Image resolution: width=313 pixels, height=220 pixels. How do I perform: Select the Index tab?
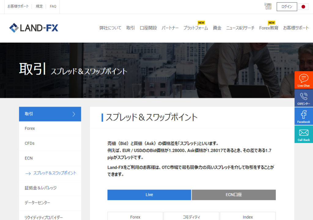[x=248, y=216]
